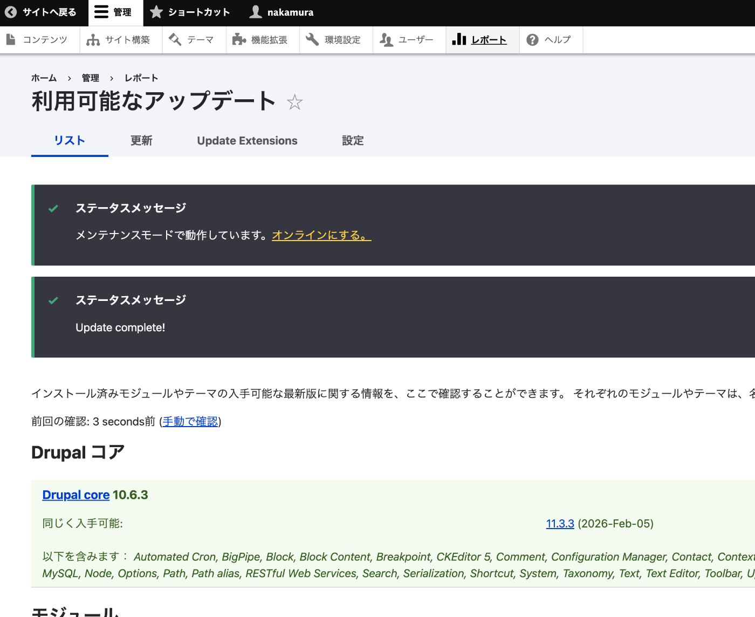
Task: Open the 環境設定 toolbar menu label
Action: (342, 40)
